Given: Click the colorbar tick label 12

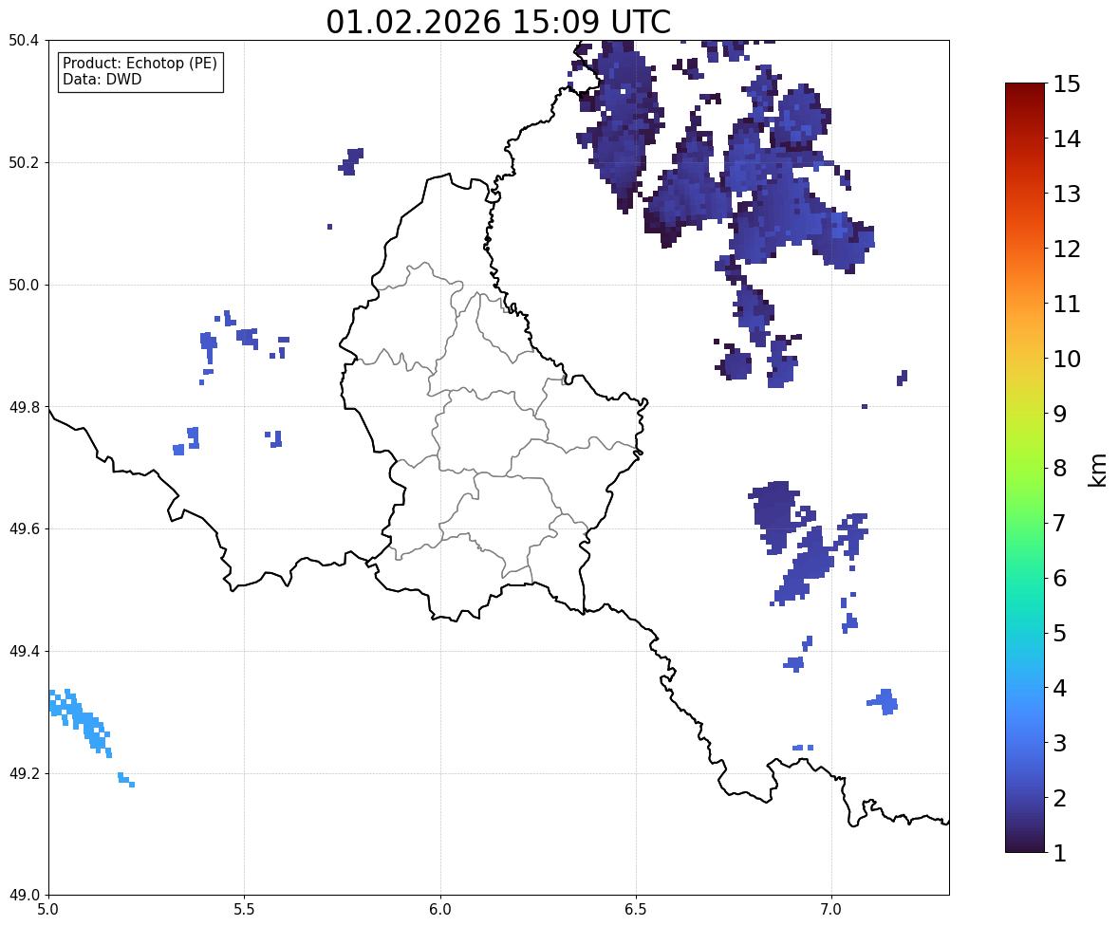Looking at the screenshot, I should coord(1067,249).
